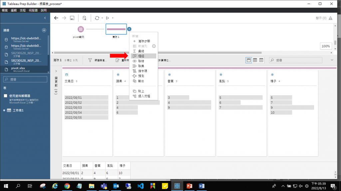
Task: Open Word from the taskbar
Action: coord(201,186)
